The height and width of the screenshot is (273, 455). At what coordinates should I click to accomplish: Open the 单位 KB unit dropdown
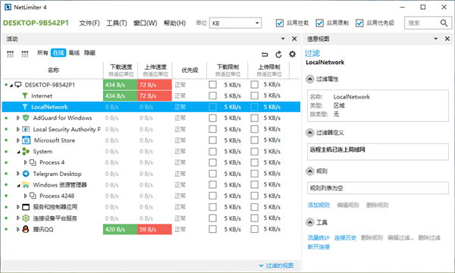pos(235,24)
